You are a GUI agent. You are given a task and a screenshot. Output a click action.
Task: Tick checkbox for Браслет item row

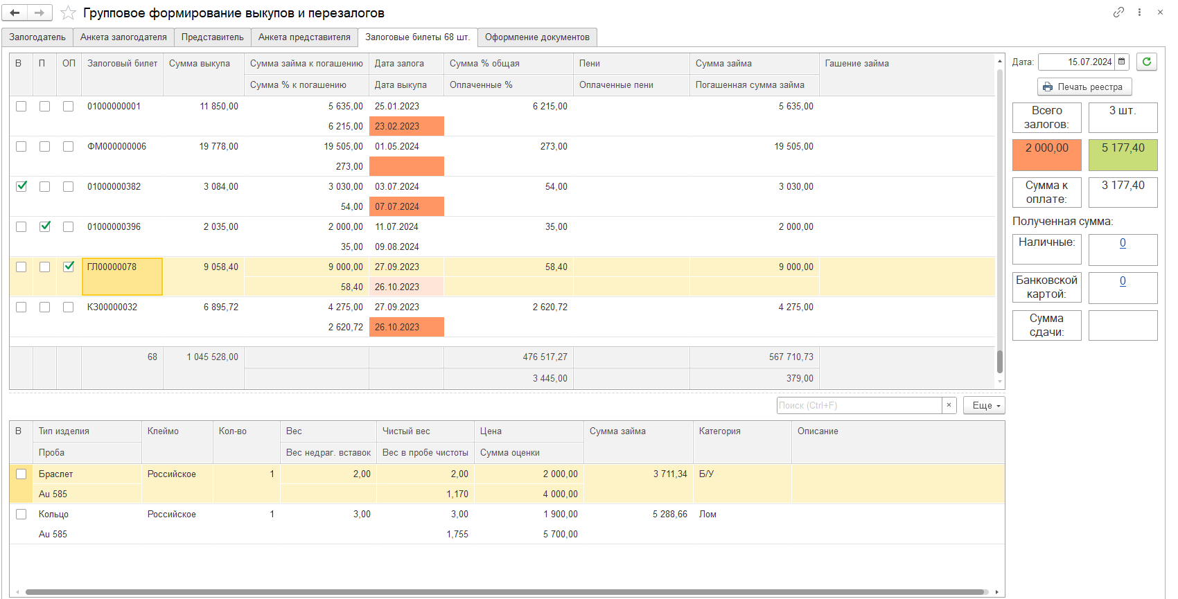(x=21, y=474)
